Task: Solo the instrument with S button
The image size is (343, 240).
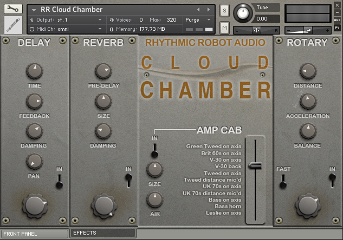Action: (x=224, y=10)
